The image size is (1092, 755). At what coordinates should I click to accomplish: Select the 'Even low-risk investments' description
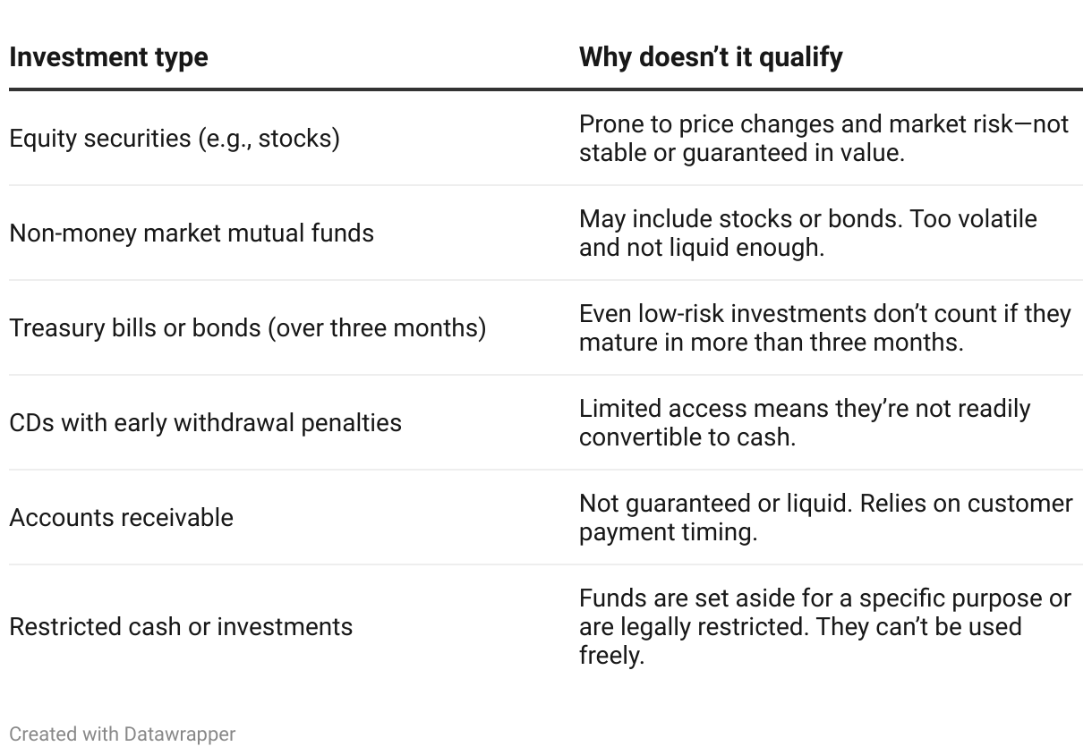(824, 314)
